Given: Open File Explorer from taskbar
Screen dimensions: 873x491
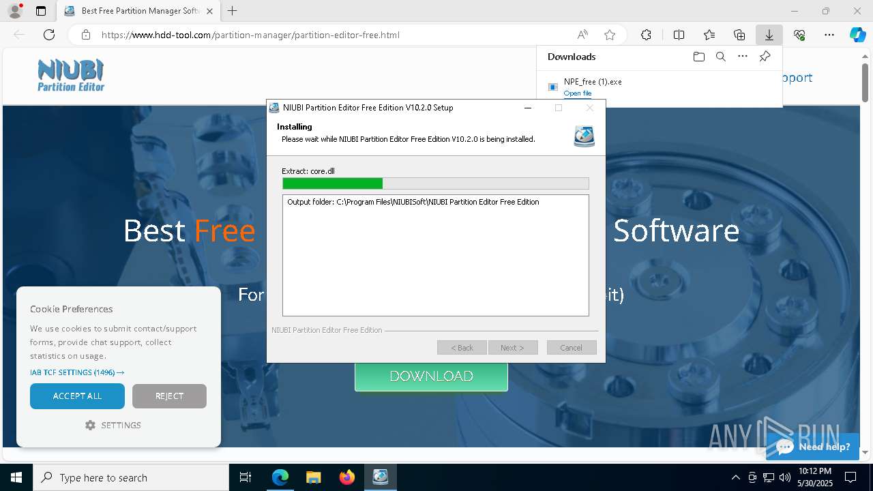Looking at the screenshot, I should (x=313, y=477).
